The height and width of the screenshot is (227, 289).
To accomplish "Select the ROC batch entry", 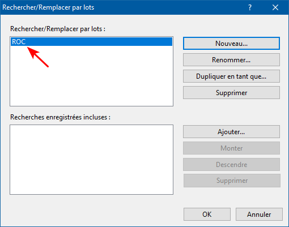I will point(91,41).
